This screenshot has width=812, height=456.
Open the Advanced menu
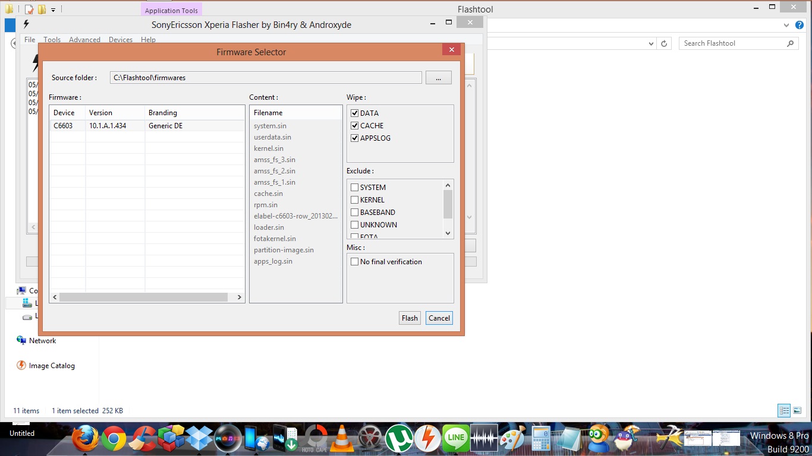click(x=84, y=40)
